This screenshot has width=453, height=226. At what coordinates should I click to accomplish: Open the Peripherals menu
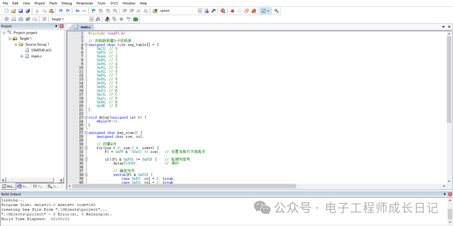click(85, 3)
